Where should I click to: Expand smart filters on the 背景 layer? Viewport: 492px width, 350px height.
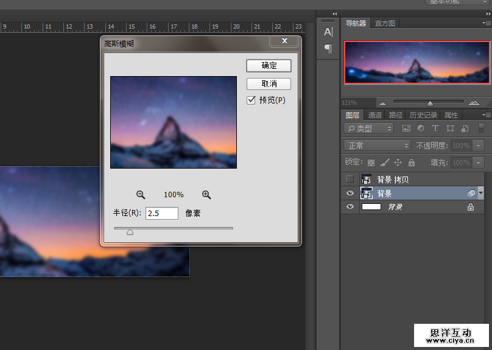(481, 193)
